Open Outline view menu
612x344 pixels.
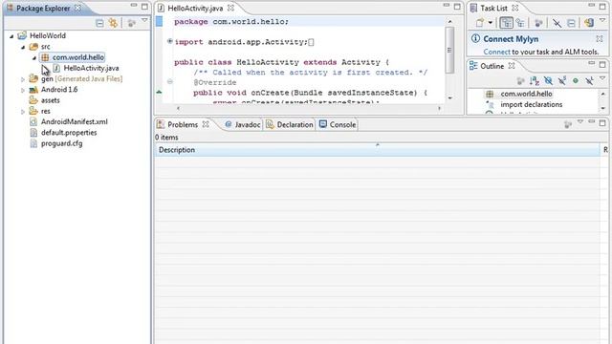click(602, 78)
